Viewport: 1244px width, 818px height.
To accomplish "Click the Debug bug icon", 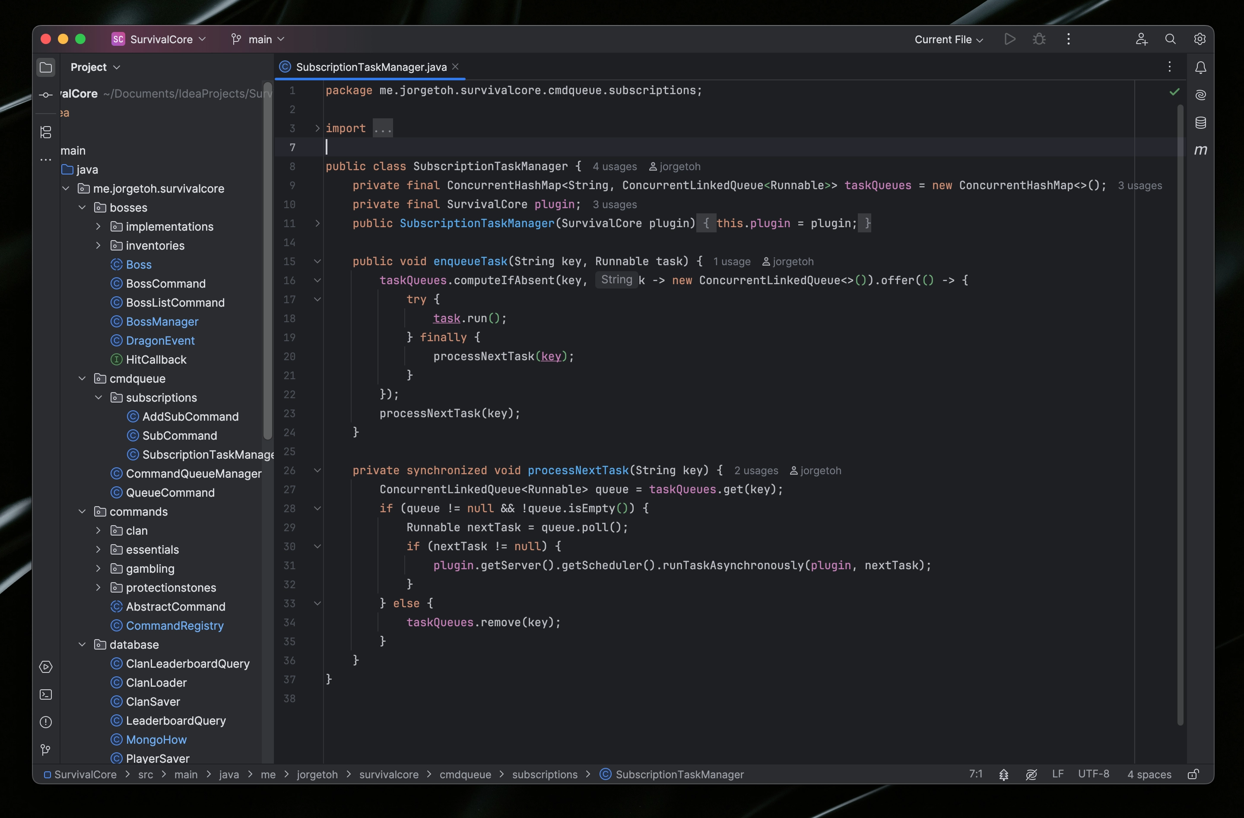I will click(1038, 39).
